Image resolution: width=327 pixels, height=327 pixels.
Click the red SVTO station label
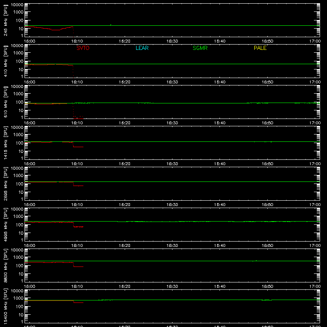pyautogui.click(x=83, y=48)
